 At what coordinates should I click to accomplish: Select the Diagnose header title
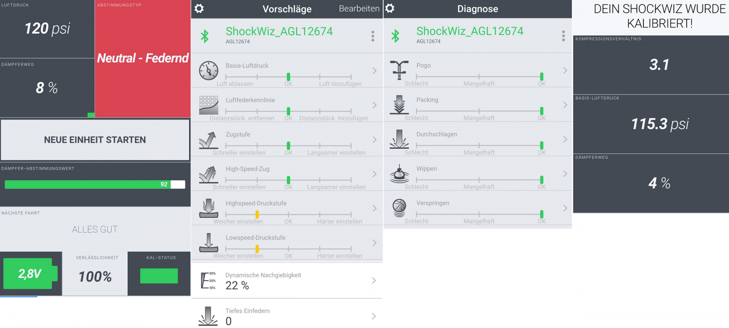(x=477, y=9)
